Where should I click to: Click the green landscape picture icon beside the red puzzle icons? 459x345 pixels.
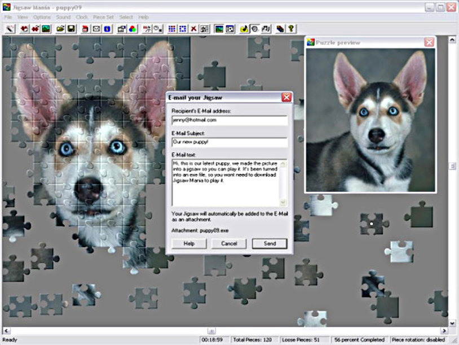46,29
